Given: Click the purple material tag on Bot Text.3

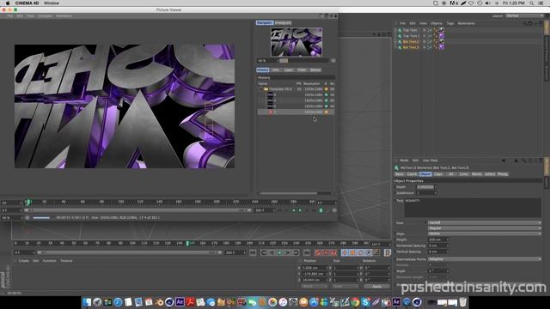Looking at the screenshot, I should pyautogui.click(x=442, y=47).
